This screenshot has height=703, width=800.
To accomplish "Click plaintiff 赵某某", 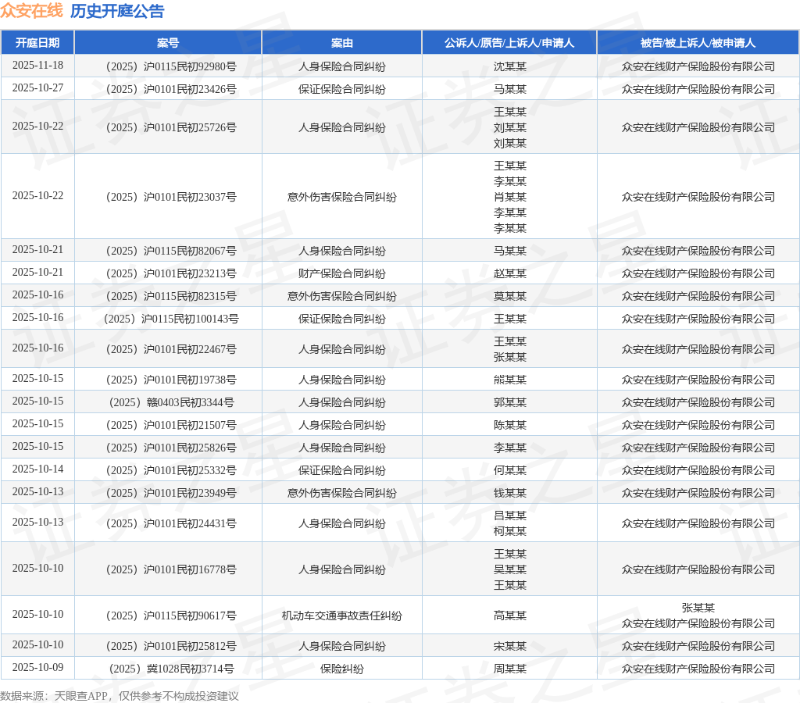I will tap(509, 273).
